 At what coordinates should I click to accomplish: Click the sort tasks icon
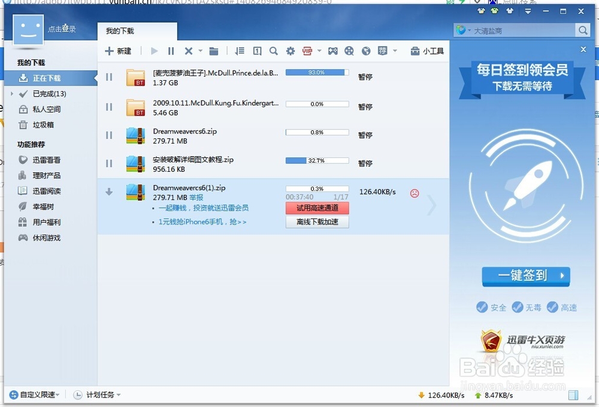click(x=240, y=51)
